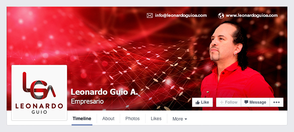This screenshot has height=132, width=294.
Task: Click the thumbs-up icon on Like
Action: (x=198, y=102)
